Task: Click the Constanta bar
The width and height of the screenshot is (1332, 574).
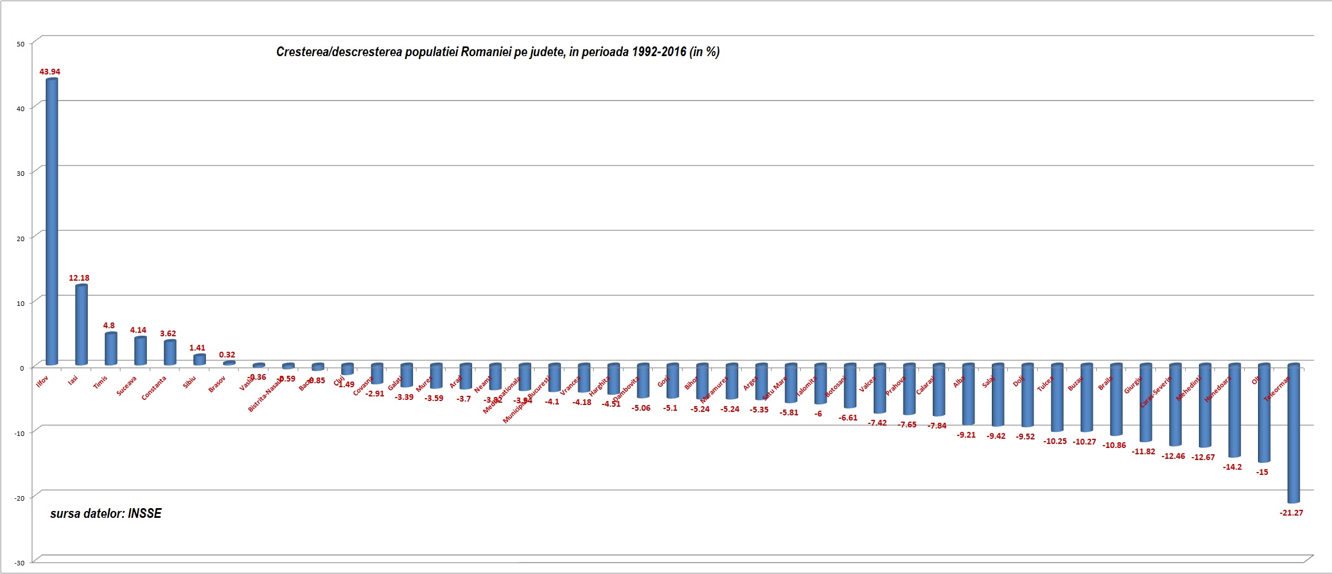Action: tap(170, 352)
